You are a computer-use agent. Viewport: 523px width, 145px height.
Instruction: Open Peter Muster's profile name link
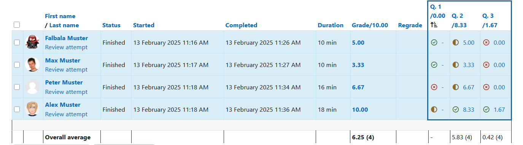tap(64, 83)
